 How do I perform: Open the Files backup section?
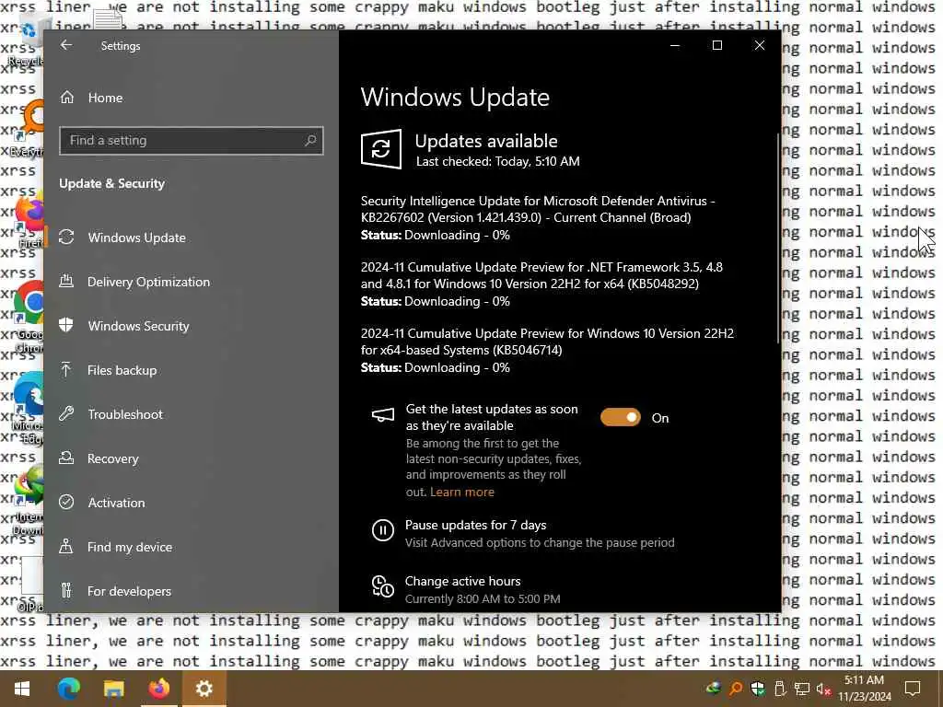coord(122,370)
